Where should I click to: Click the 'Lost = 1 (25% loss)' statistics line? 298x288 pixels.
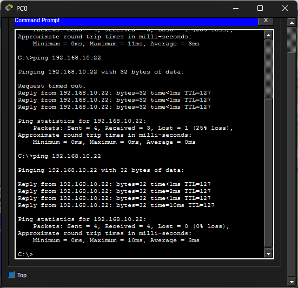133,128
